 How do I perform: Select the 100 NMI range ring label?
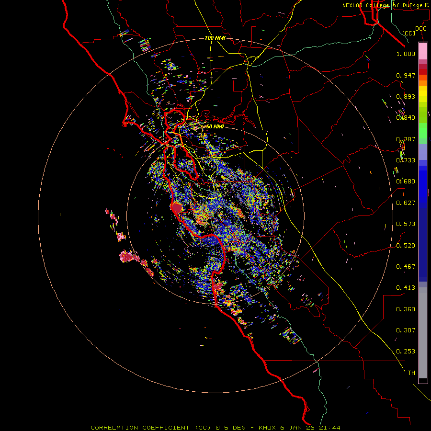click(x=215, y=38)
